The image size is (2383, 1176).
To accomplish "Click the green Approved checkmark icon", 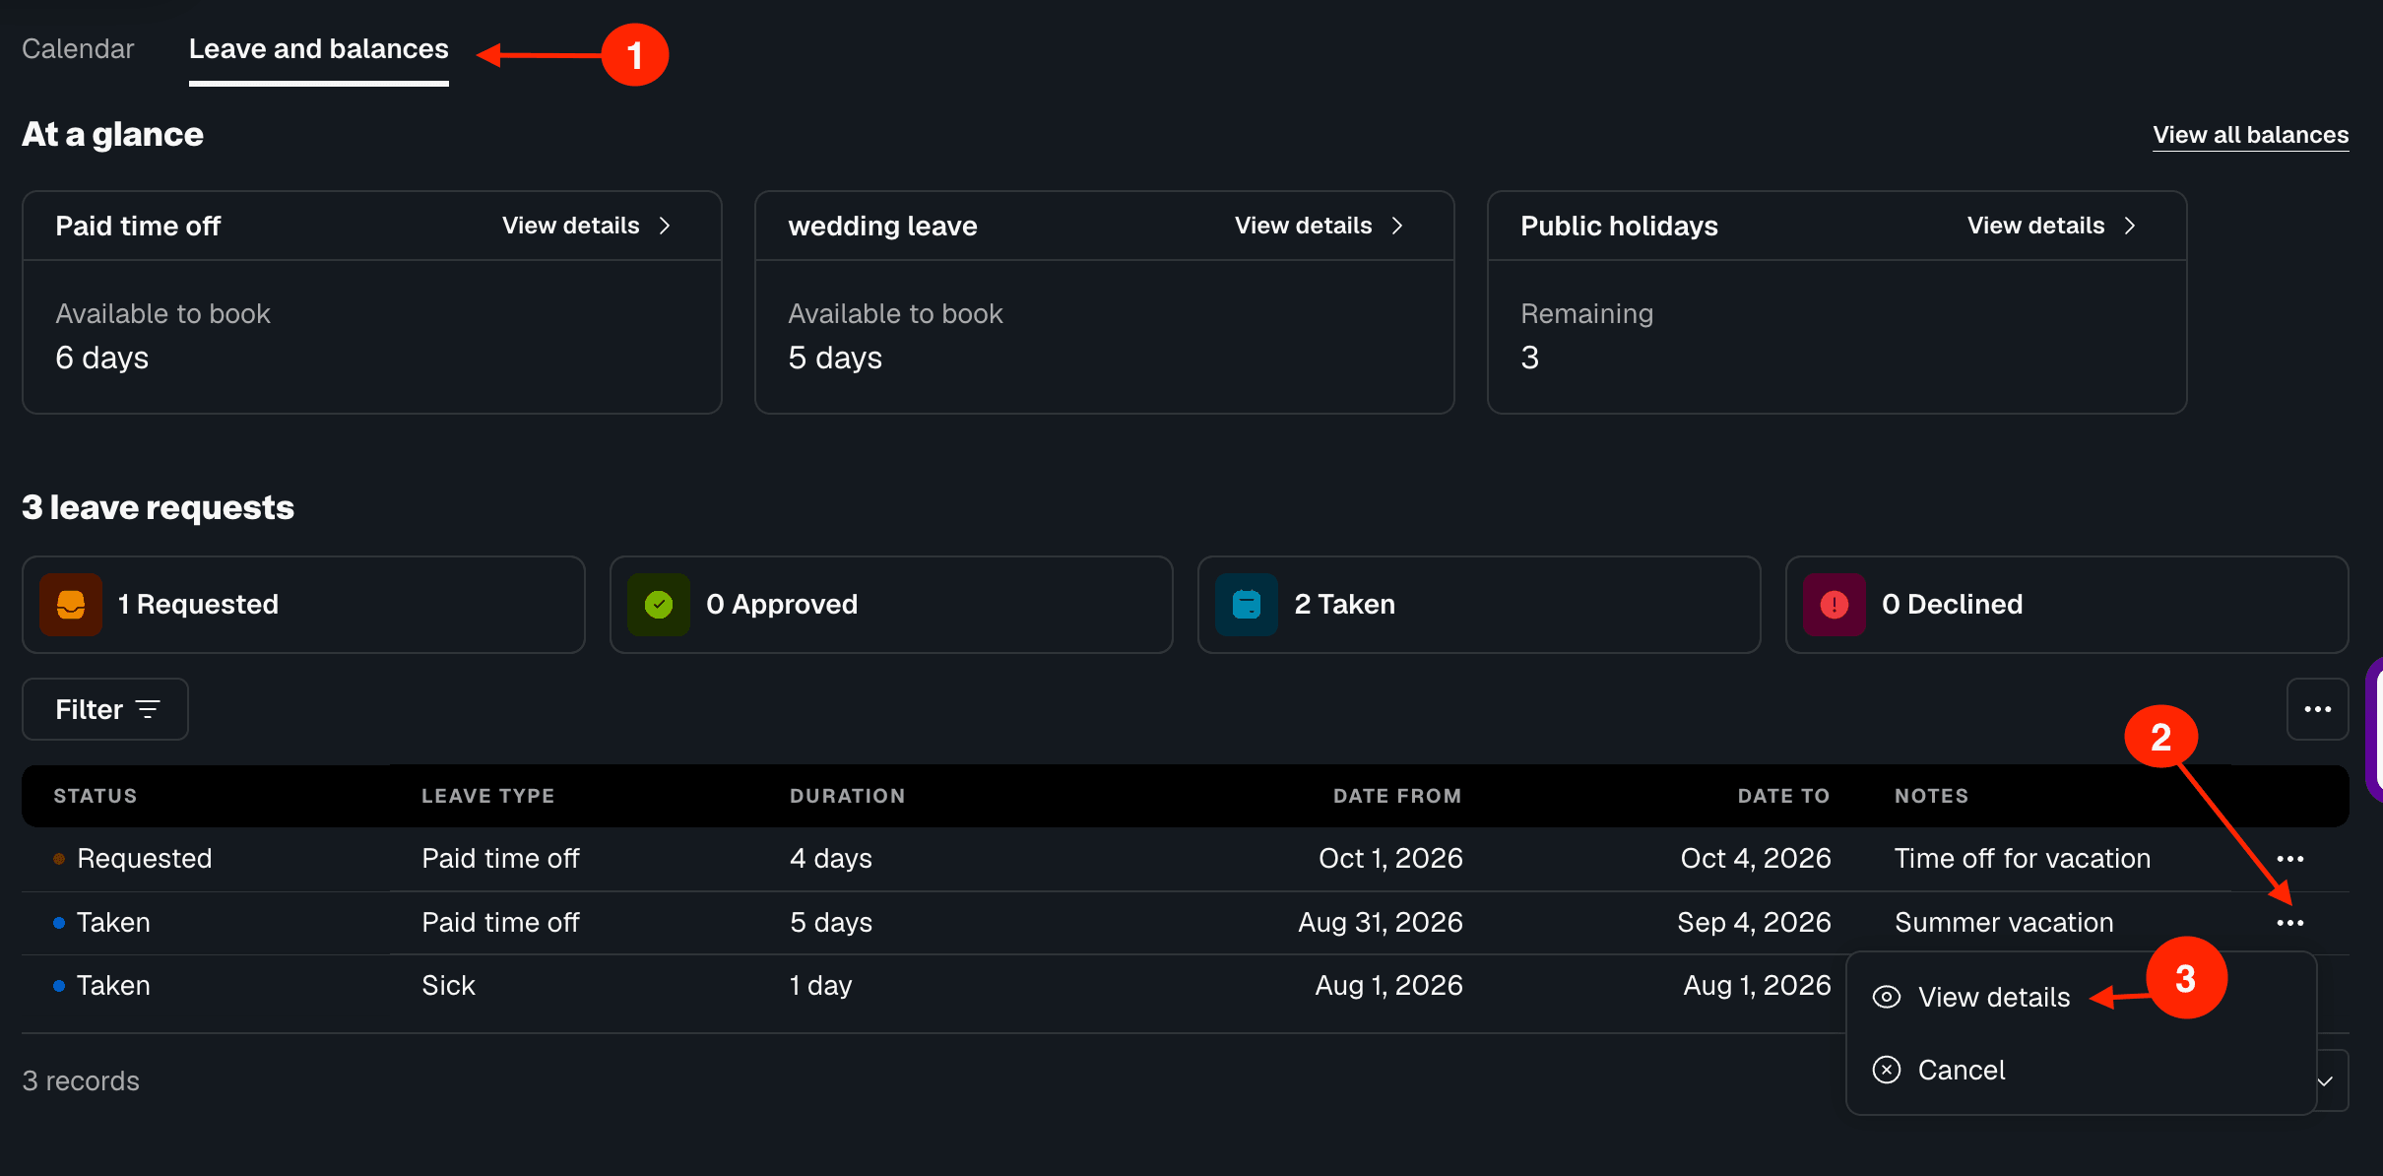I will pos(659,604).
